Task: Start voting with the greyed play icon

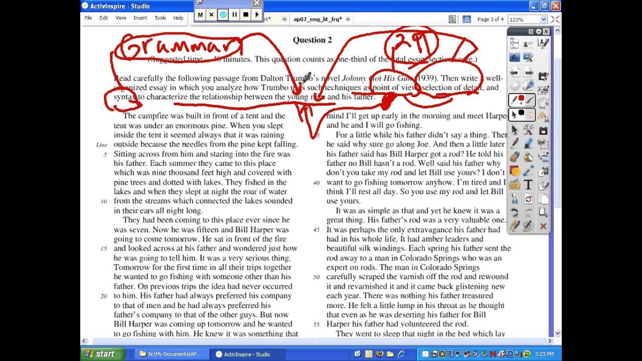Action: pos(514,85)
